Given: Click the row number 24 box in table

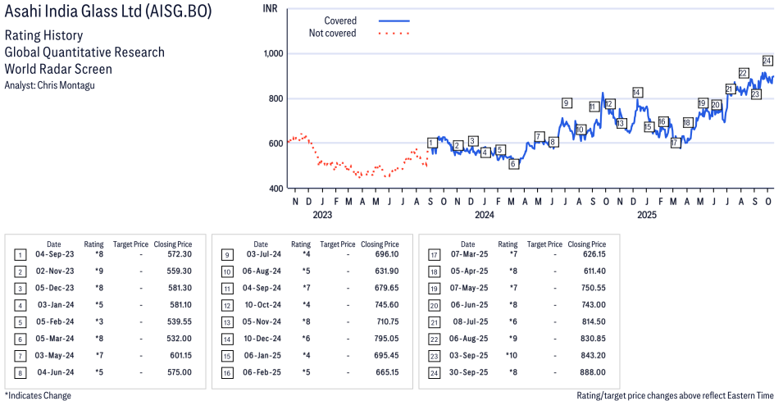Looking at the screenshot, I should point(434,372).
